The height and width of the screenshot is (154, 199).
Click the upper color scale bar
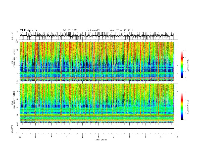click(x=182, y=64)
